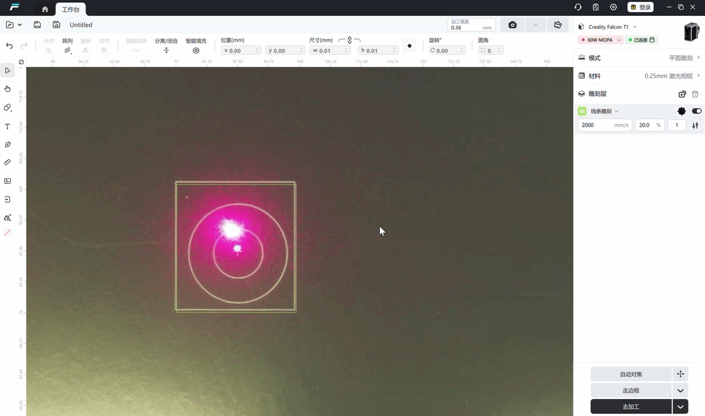Open the layer advanced settings sliders
The image size is (705, 416).
(x=695, y=125)
